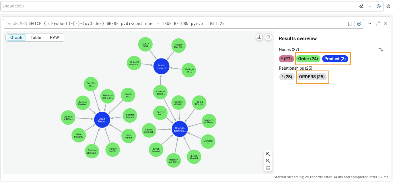Switch to the Table view tab
393x182 pixels.
click(36, 38)
